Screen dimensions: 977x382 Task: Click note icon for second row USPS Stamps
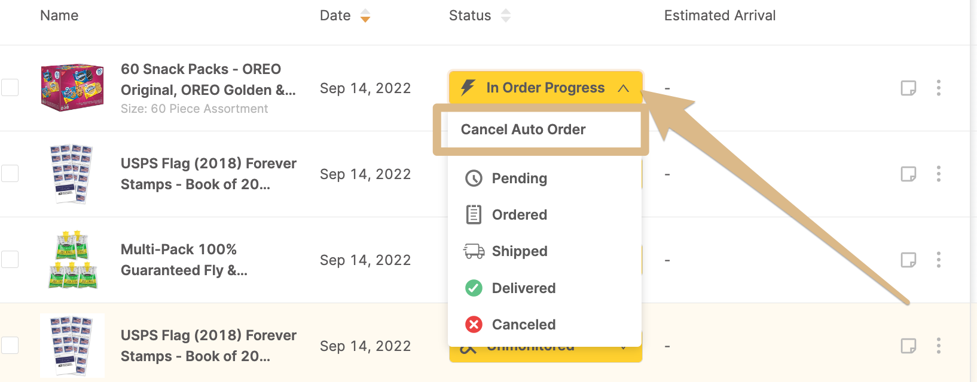(x=908, y=174)
